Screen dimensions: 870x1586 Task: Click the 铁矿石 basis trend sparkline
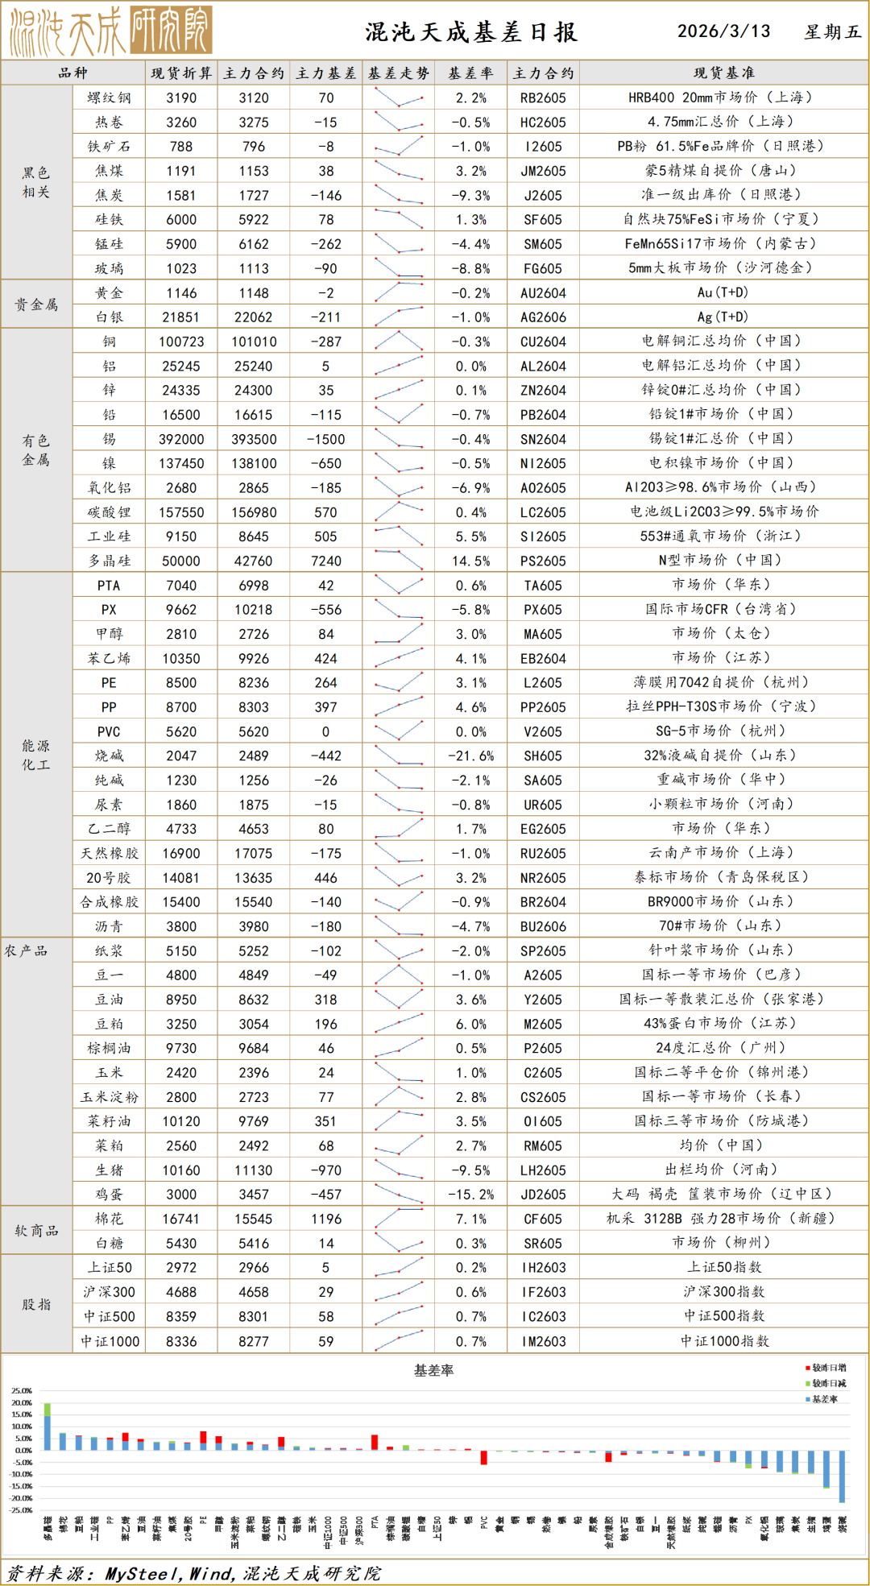pos(399,146)
